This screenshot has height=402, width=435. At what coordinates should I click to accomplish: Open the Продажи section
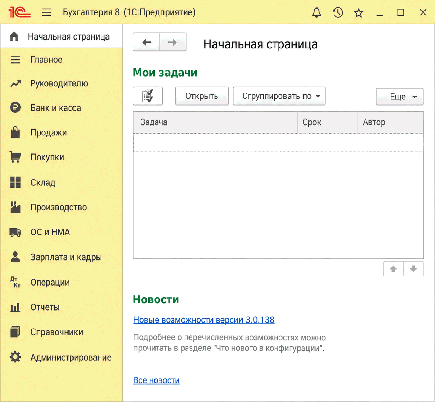pos(61,133)
